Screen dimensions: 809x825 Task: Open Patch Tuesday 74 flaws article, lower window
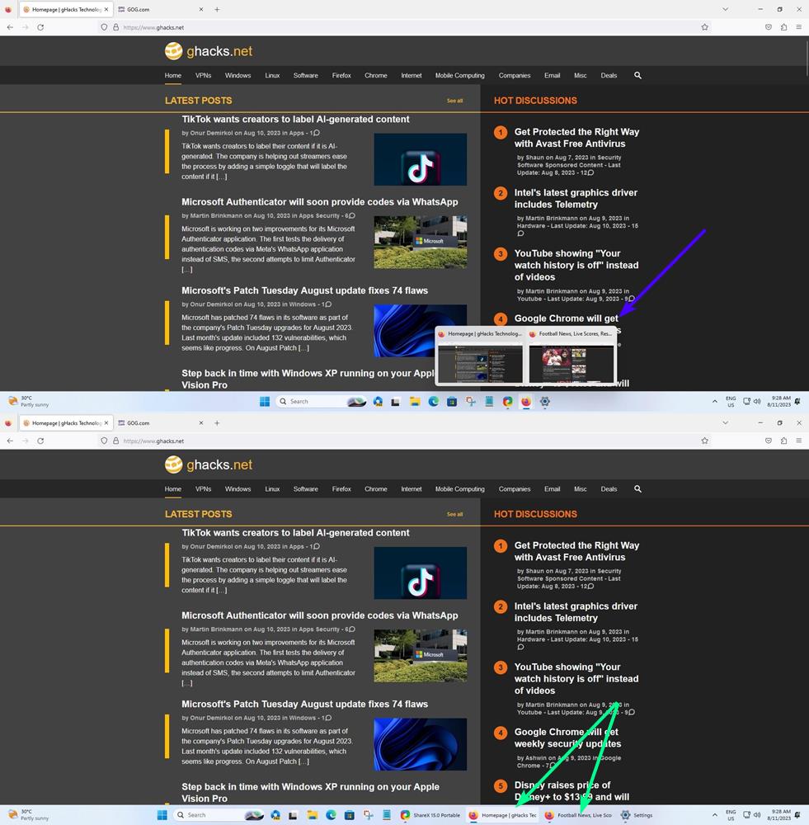point(304,704)
